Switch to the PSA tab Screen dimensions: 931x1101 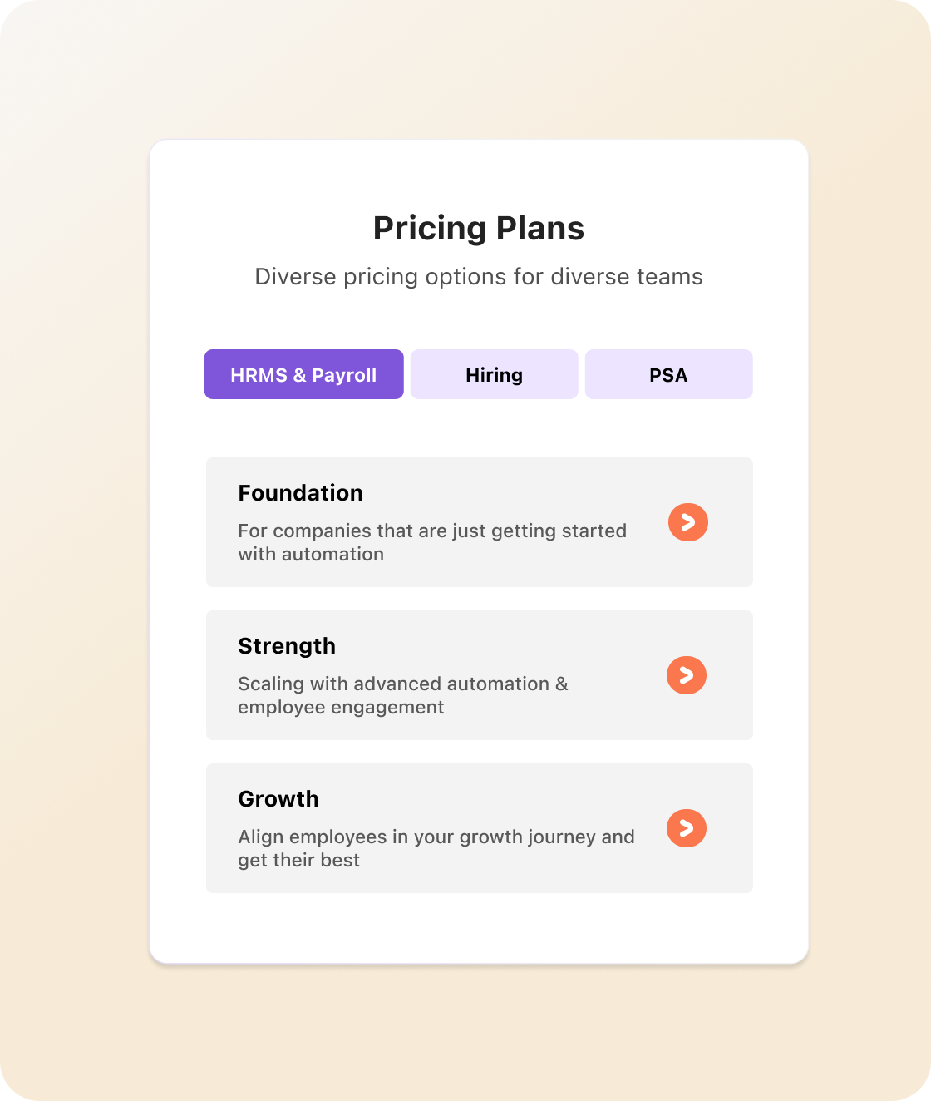point(669,374)
